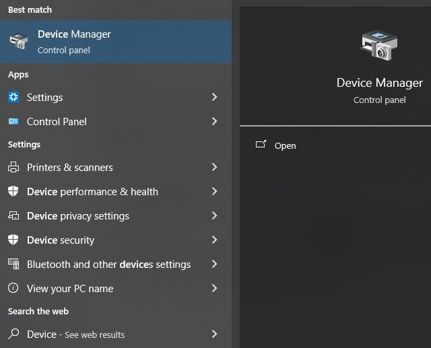
Task: Click the large Device Manager icon in preview pane
Action: coord(379,45)
